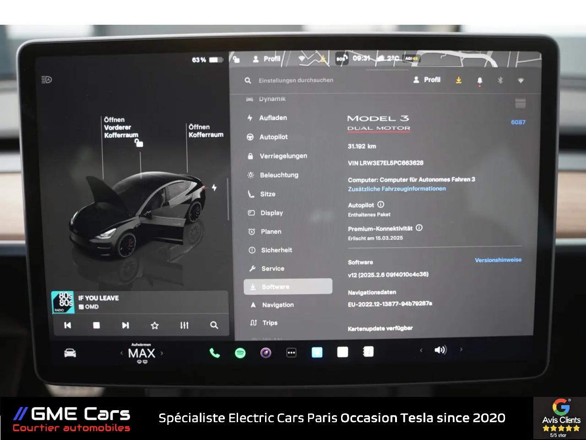The height and width of the screenshot is (440, 586).
Task: Tap the unlock icon near the frunk label
Action: click(x=139, y=143)
